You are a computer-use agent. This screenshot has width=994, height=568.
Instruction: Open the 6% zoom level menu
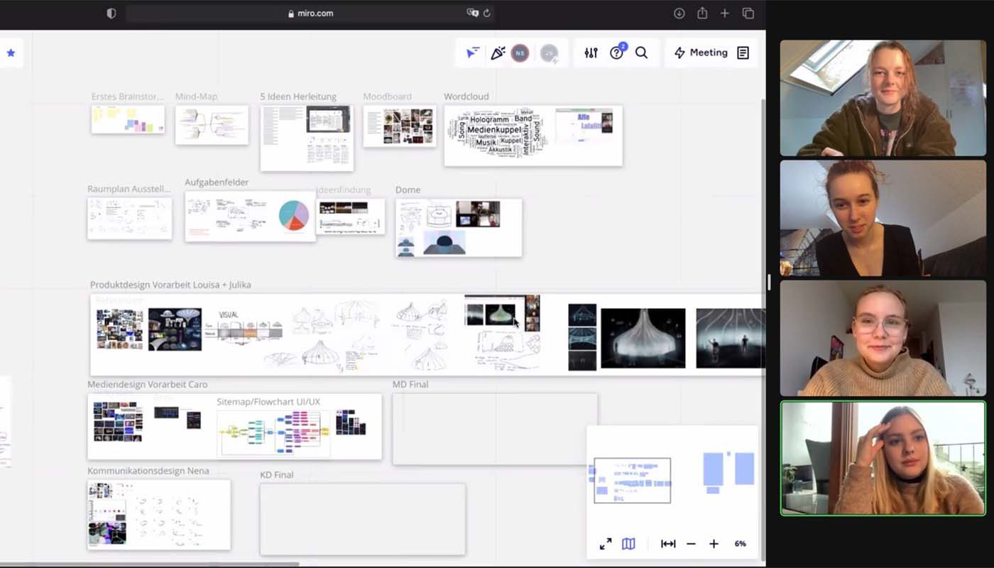click(x=740, y=544)
